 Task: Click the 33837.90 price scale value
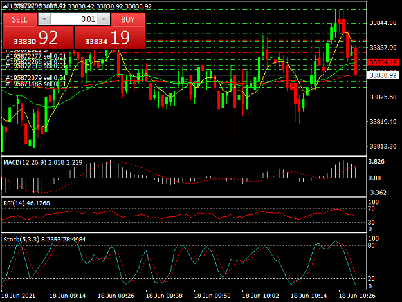point(383,48)
